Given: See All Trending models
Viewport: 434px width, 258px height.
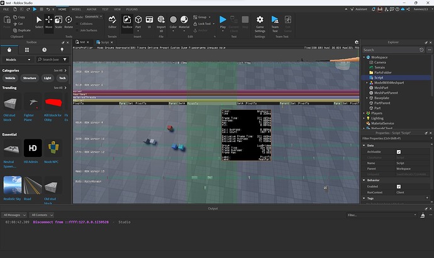Looking at the screenshot, I should pos(60,88).
